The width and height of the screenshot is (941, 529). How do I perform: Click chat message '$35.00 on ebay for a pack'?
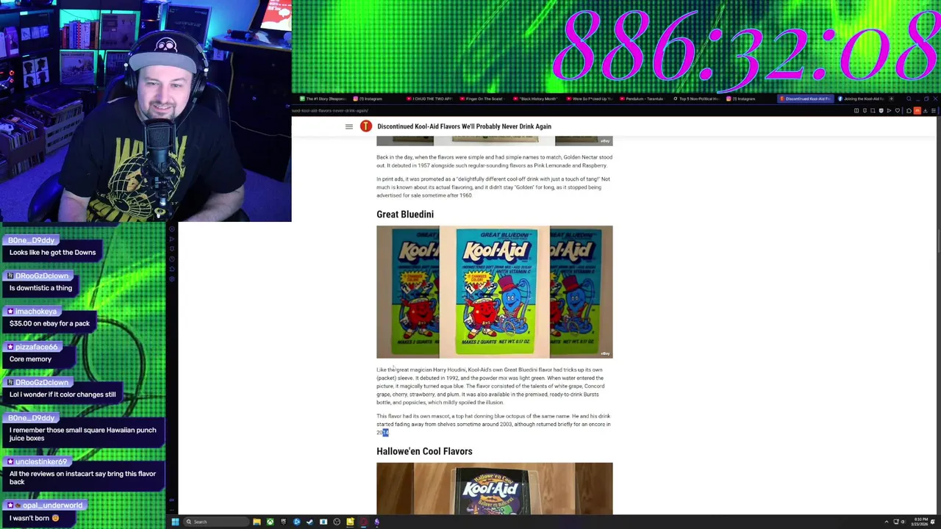point(49,323)
